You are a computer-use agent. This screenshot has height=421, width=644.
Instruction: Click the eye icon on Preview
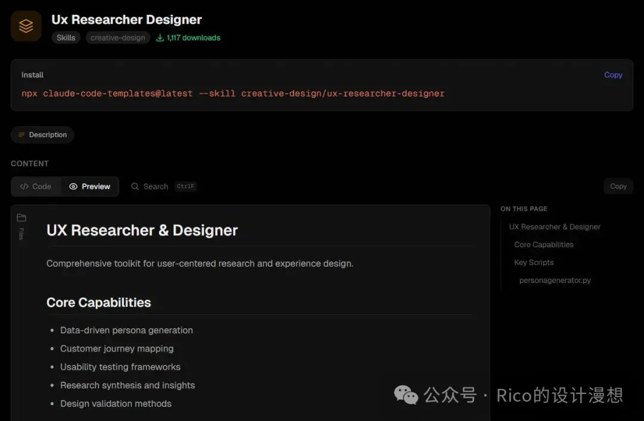[73, 186]
